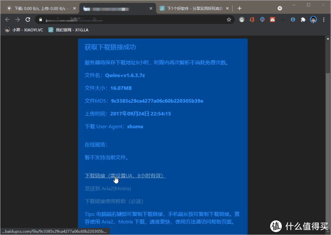The image size is (331, 235).
Task: Reload the current page
Action: click(28, 19)
